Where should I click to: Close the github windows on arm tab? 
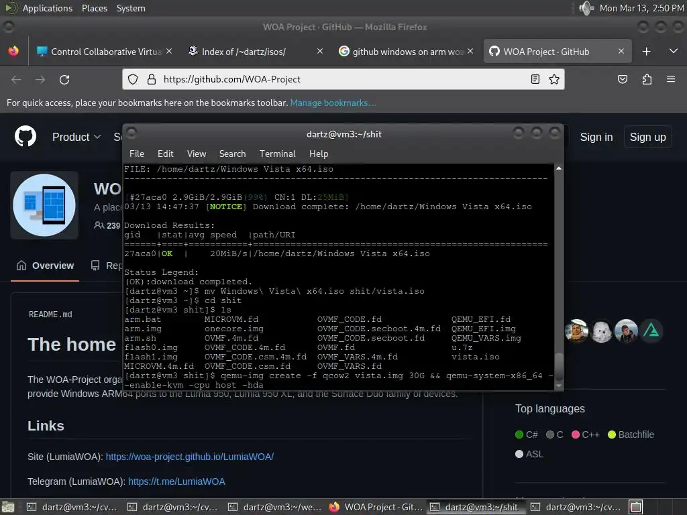coord(470,51)
